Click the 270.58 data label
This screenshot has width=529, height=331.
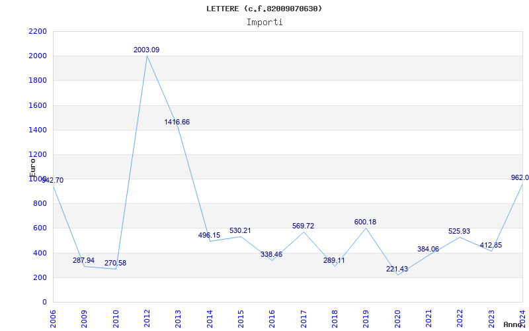click(x=115, y=263)
